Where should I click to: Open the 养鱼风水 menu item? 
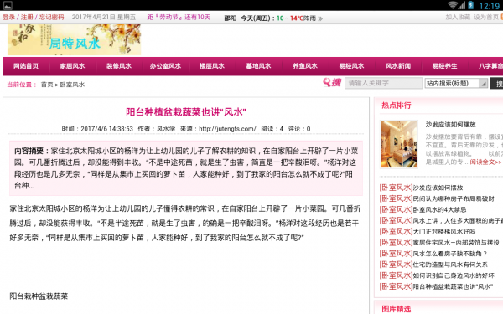pyautogui.click(x=305, y=66)
